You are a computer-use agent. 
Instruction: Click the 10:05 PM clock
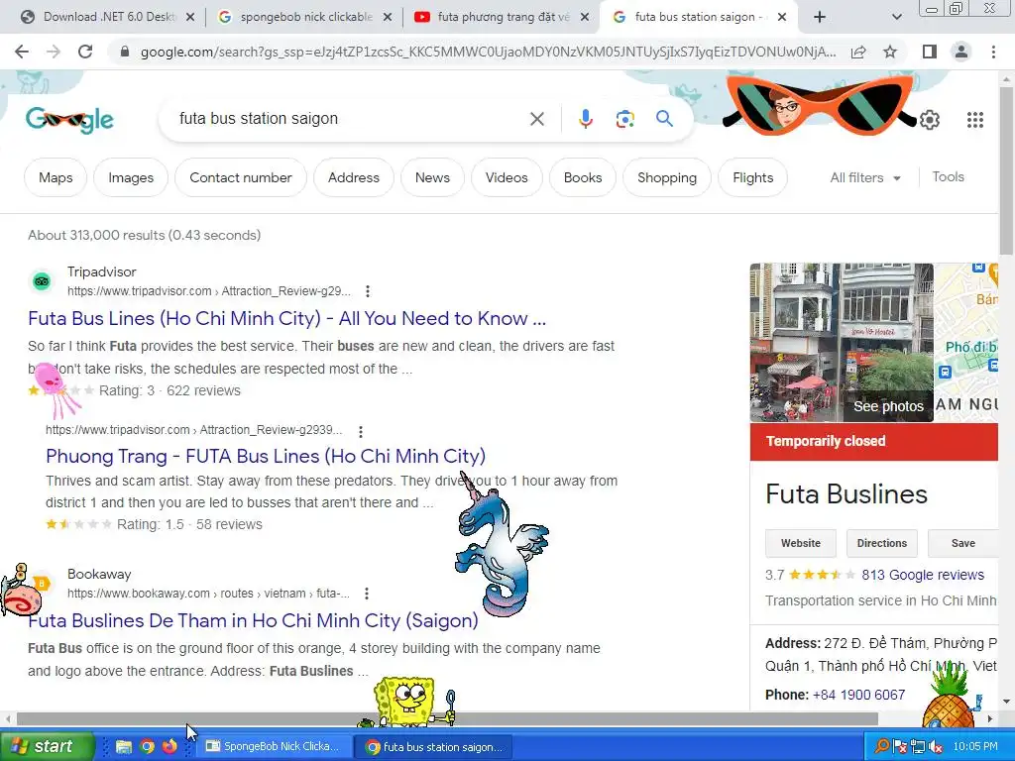pyautogui.click(x=975, y=746)
